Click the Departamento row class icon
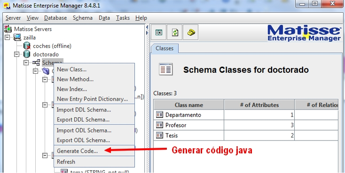345x173 pixels. click(159, 114)
